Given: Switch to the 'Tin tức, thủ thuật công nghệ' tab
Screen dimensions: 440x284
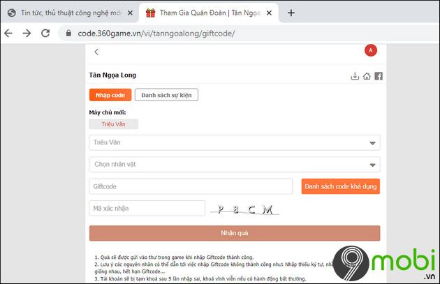Looking at the screenshot, I should coord(70,13).
